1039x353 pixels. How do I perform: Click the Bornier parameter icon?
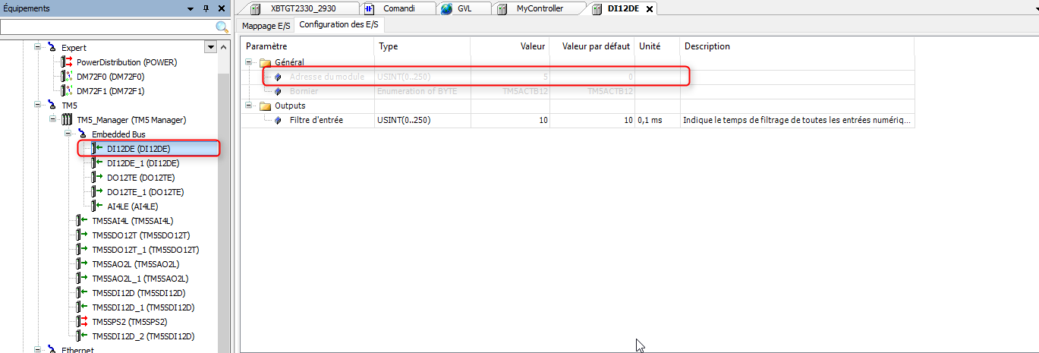click(x=279, y=91)
